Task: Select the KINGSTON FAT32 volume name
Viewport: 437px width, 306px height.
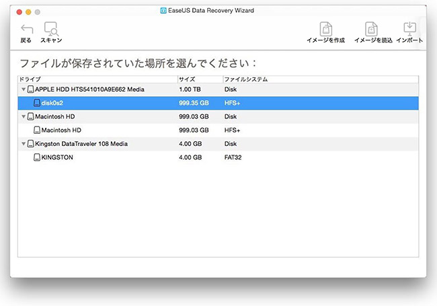Action: [x=57, y=157]
